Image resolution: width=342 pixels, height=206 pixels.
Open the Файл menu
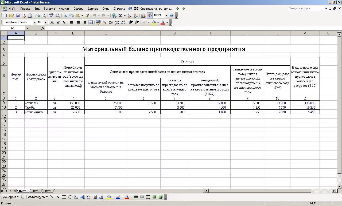[x=13, y=9]
